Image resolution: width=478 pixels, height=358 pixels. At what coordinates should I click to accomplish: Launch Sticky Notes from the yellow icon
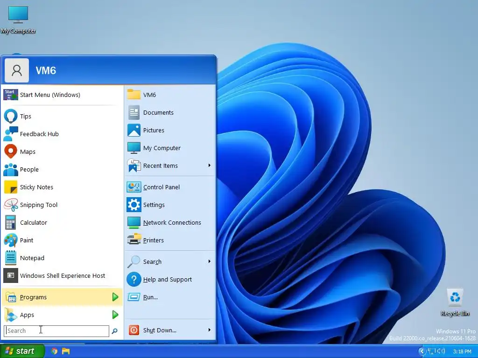pyautogui.click(x=11, y=187)
